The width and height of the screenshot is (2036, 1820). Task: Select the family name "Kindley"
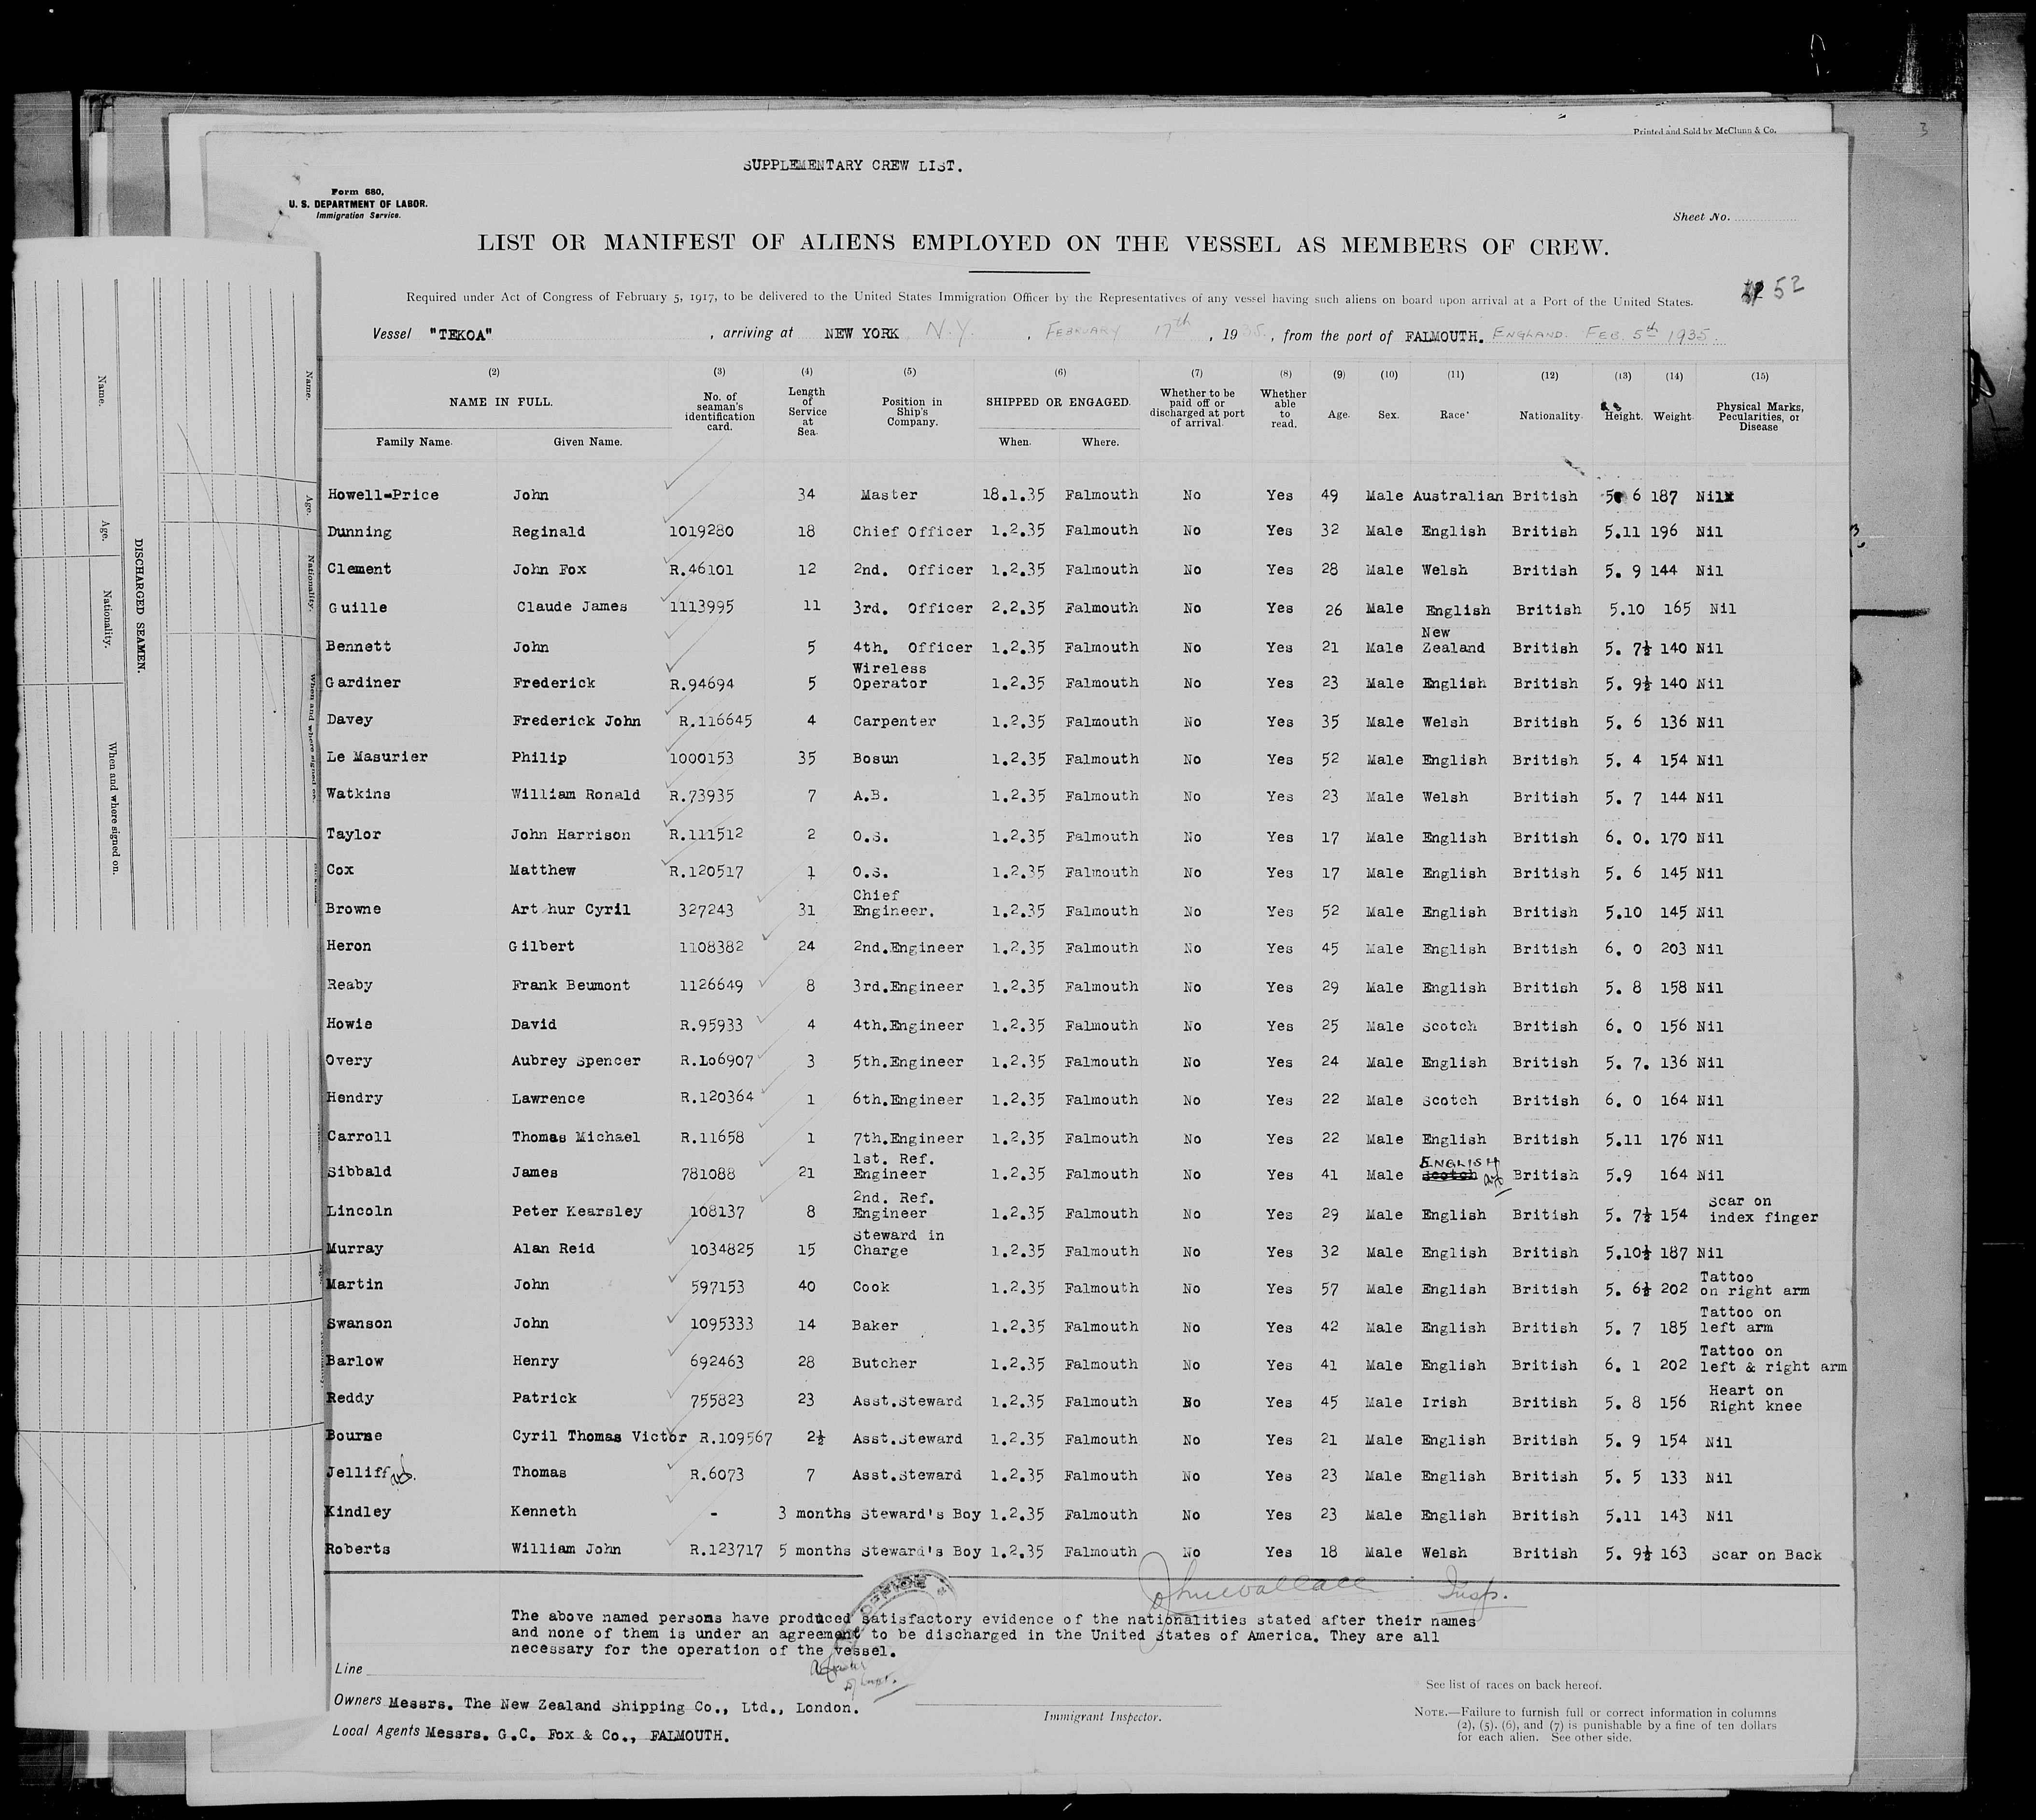pyautogui.click(x=358, y=1512)
